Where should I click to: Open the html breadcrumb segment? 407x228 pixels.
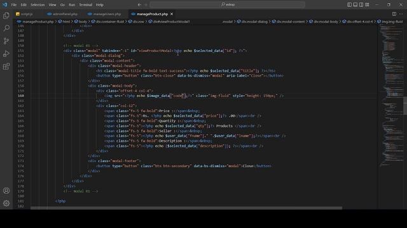(66, 22)
